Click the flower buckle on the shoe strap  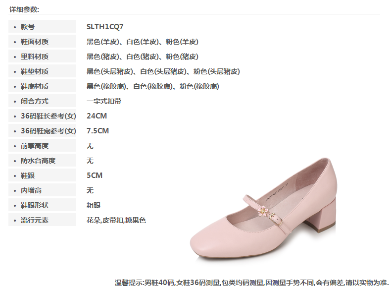click(263, 211)
